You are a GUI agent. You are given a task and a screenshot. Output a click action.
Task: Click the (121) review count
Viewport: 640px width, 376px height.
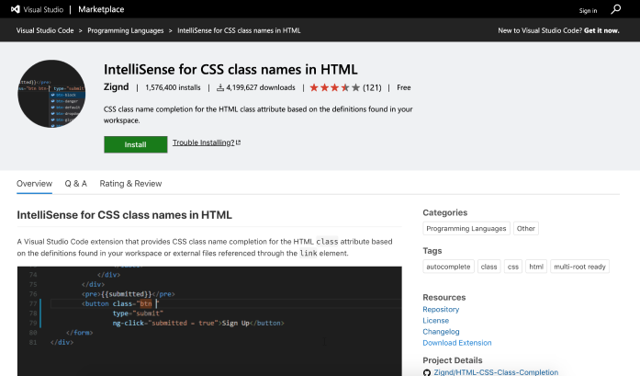(x=372, y=87)
